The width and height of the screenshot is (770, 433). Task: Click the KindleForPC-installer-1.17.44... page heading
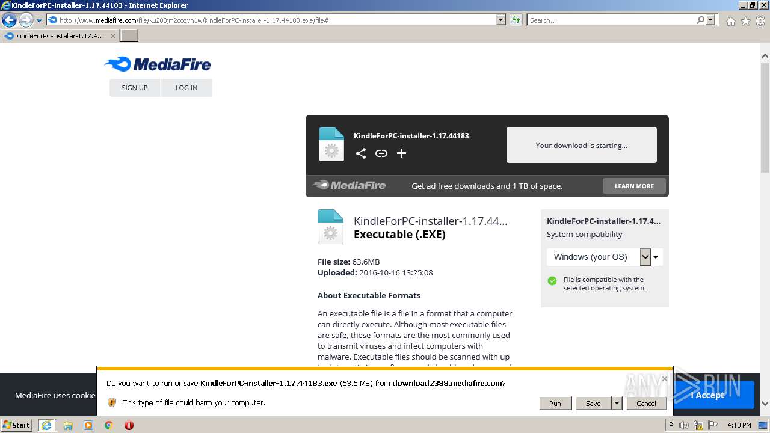click(431, 221)
